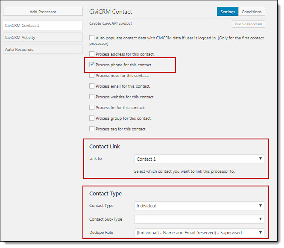
Task: Select CiviCRM Contact 1 processor
Action: click(43, 25)
